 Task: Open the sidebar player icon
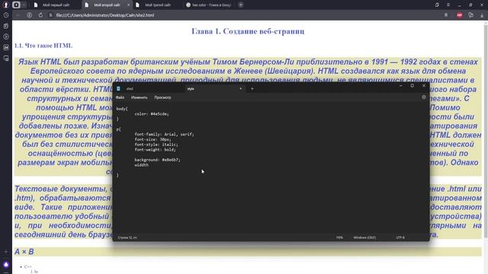point(6,37)
